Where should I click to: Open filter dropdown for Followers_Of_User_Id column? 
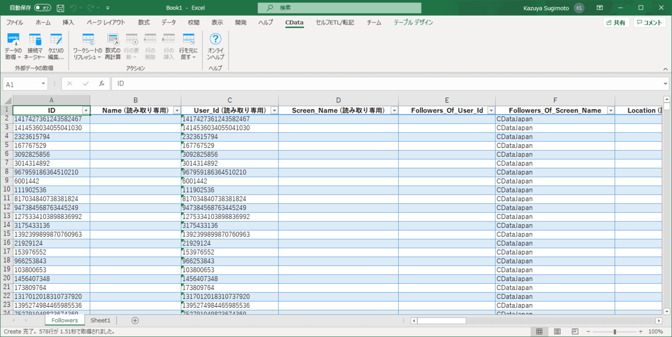[491, 111]
